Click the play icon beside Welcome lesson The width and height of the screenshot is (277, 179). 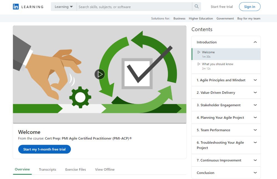click(x=199, y=52)
